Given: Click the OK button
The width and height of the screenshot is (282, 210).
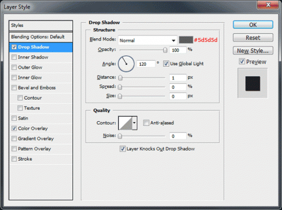Looking at the screenshot, I should tap(253, 25).
